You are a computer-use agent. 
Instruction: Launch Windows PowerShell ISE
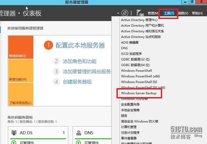(139, 82)
